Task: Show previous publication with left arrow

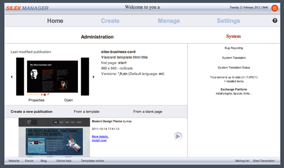Action: (12, 77)
